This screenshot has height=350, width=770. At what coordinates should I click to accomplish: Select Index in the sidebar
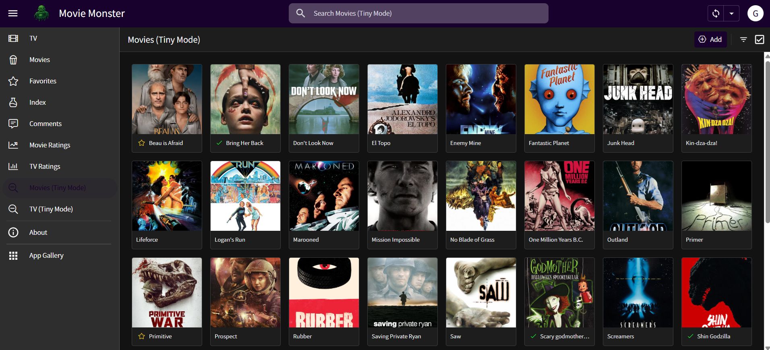pos(59,102)
